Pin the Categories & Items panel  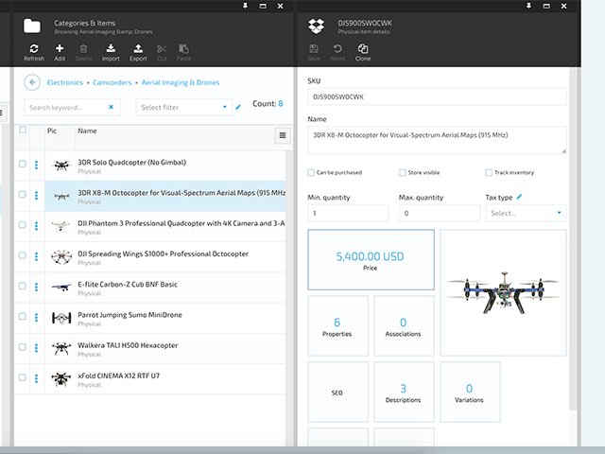pyautogui.click(x=245, y=6)
